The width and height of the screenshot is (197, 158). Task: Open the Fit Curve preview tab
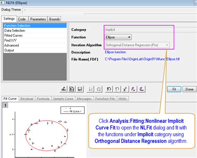[x=10, y=99]
